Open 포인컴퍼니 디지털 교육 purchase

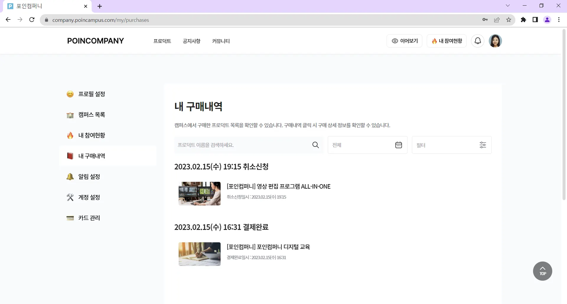pos(268,247)
